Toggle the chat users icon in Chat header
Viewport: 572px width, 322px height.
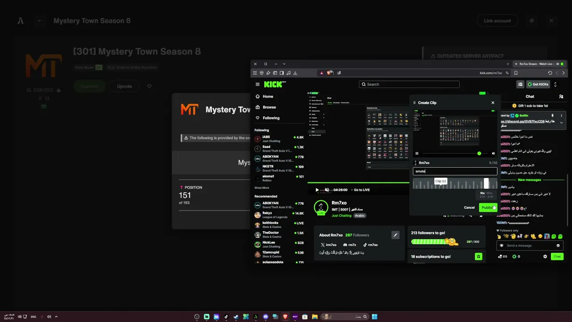(561, 96)
